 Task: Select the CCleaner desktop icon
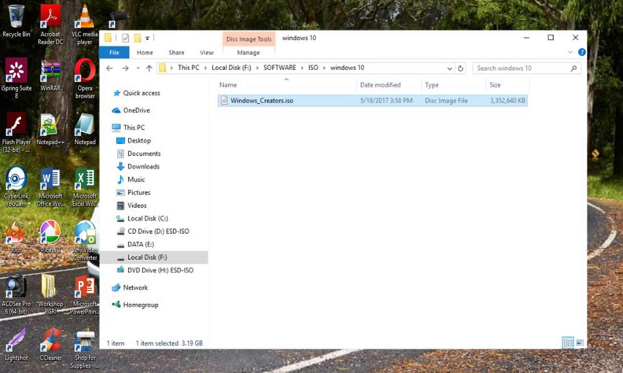click(x=50, y=344)
